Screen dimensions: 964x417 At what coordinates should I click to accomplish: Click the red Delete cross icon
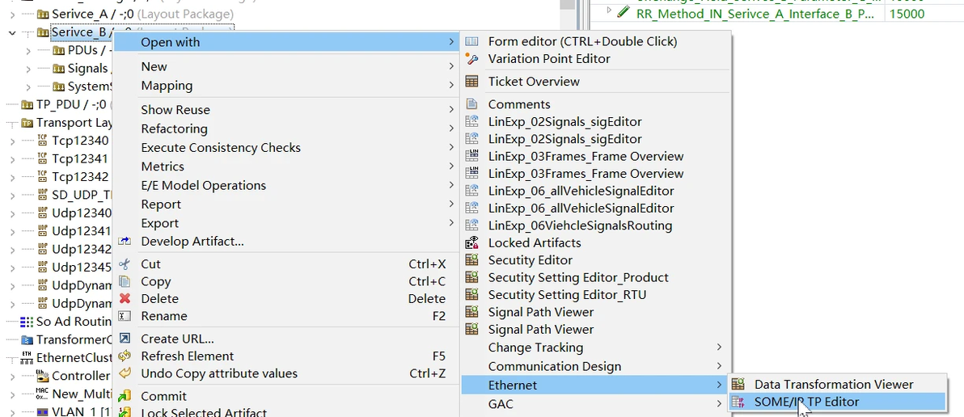[125, 298]
